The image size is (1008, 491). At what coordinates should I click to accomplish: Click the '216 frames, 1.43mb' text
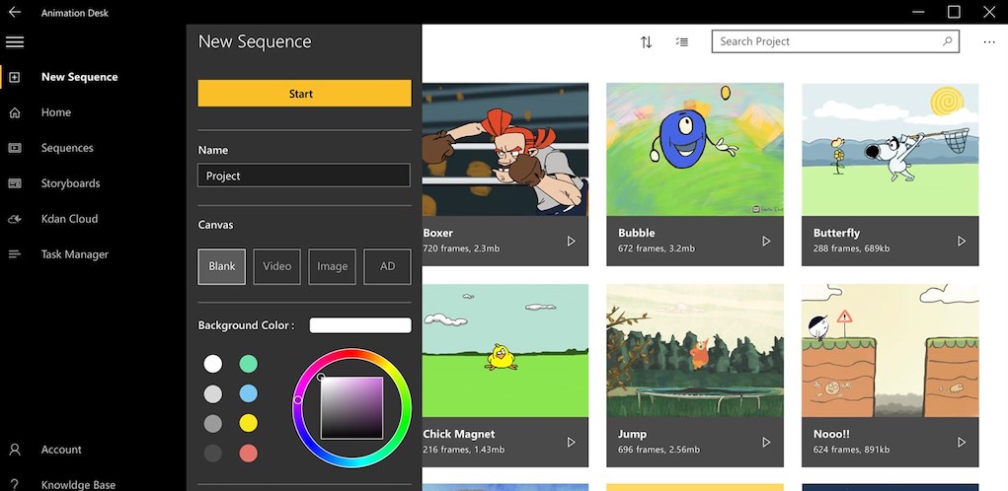click(463, 450)
